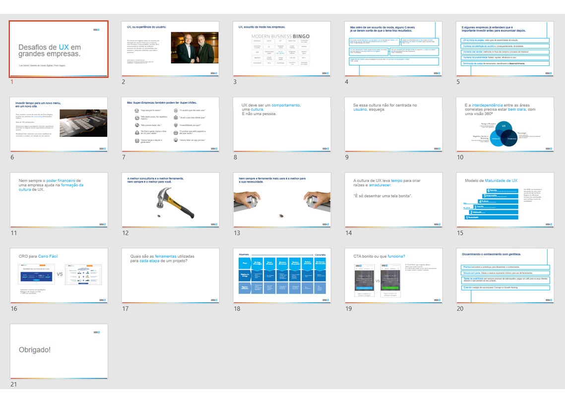
Task: Open slide 2 with two men's photo
Action: click(x=171, y=49)
